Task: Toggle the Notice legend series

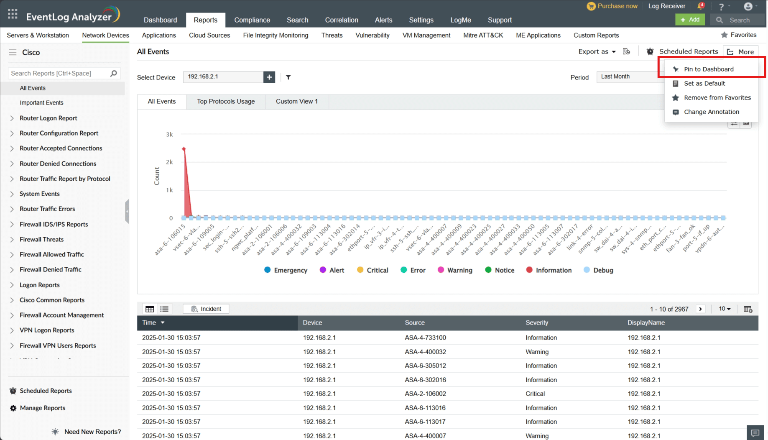Action: click(500, 270)
